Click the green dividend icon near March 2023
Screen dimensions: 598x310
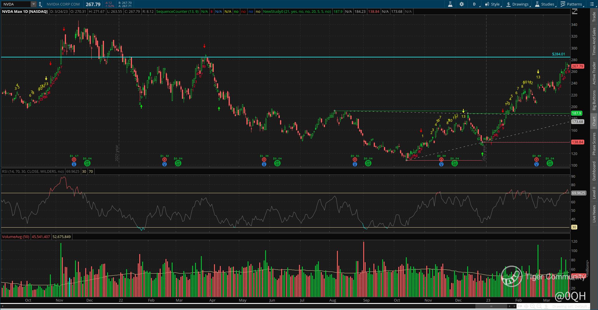(x=550, y=163)
